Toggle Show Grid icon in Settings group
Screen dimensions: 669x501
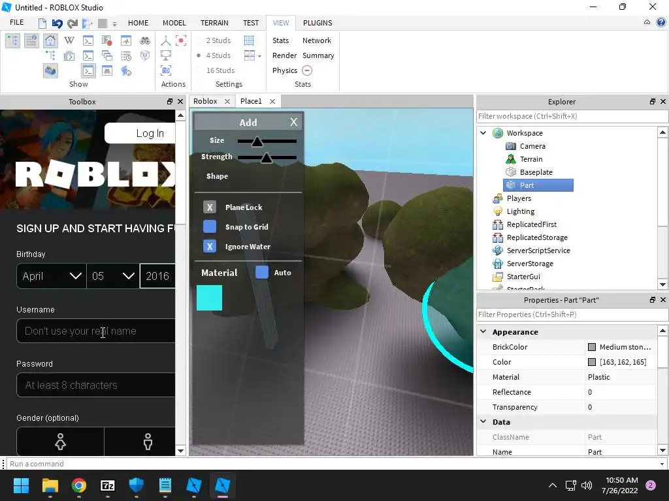coord(249,40)
